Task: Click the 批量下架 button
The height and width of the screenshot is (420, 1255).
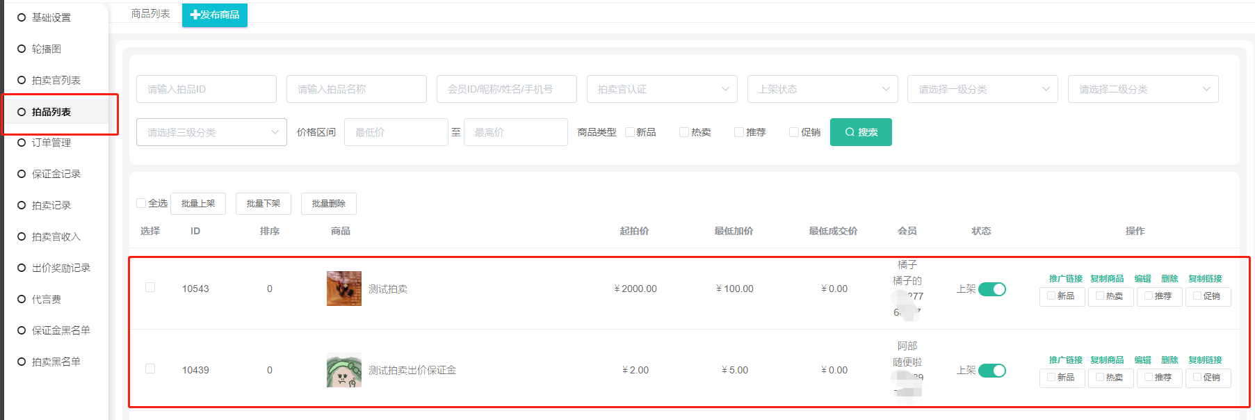Action: point(263,204)
